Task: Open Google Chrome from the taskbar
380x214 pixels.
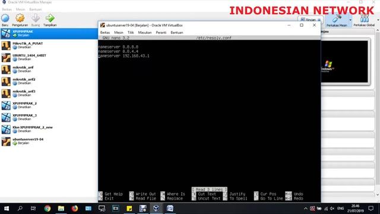Action: pos(47,209)
